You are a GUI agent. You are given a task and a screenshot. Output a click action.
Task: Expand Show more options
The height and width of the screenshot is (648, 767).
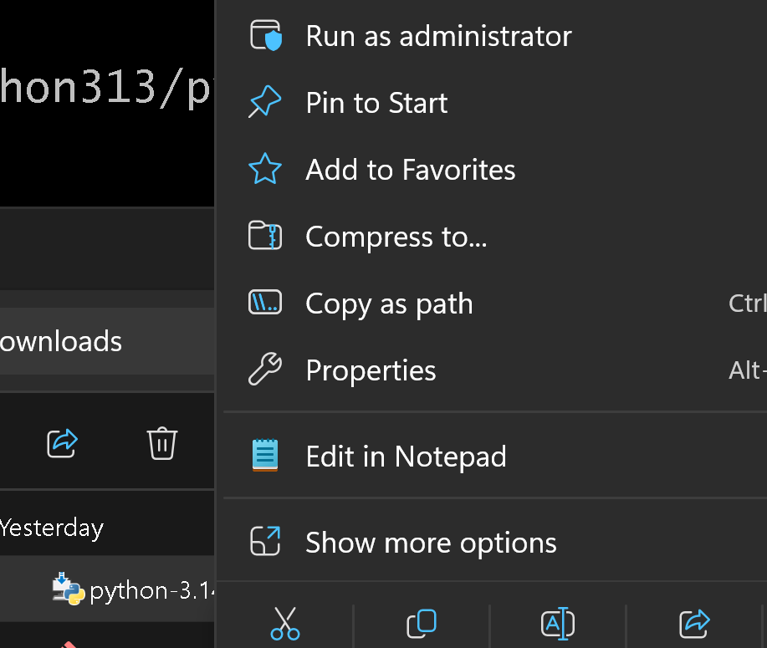coord(431,543)
